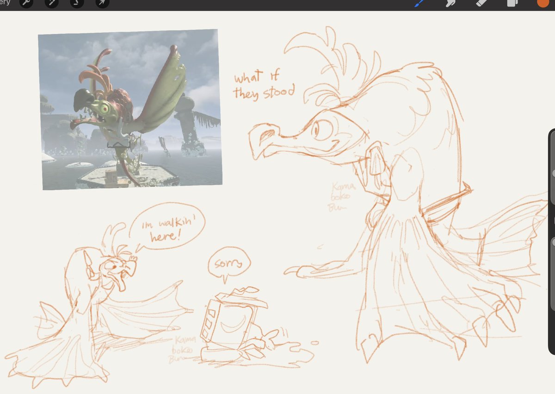Return to the Gallery
Image resolution: width=555 pixels, height=394 pixels.
(5, 3)
